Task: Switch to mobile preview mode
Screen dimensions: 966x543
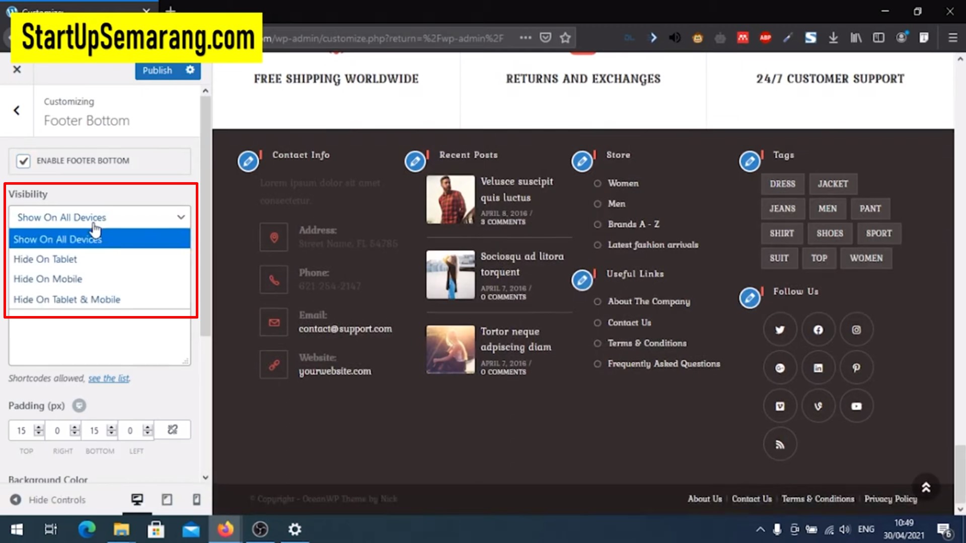Action: [196, 499]
